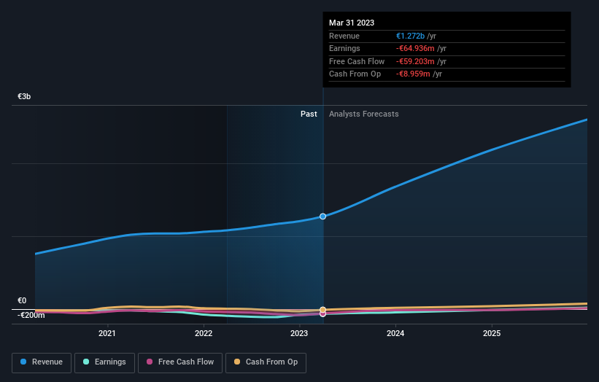
Task: Toggle the Earnings legend series
Action: pyautogui.click(x=104, y=362)
